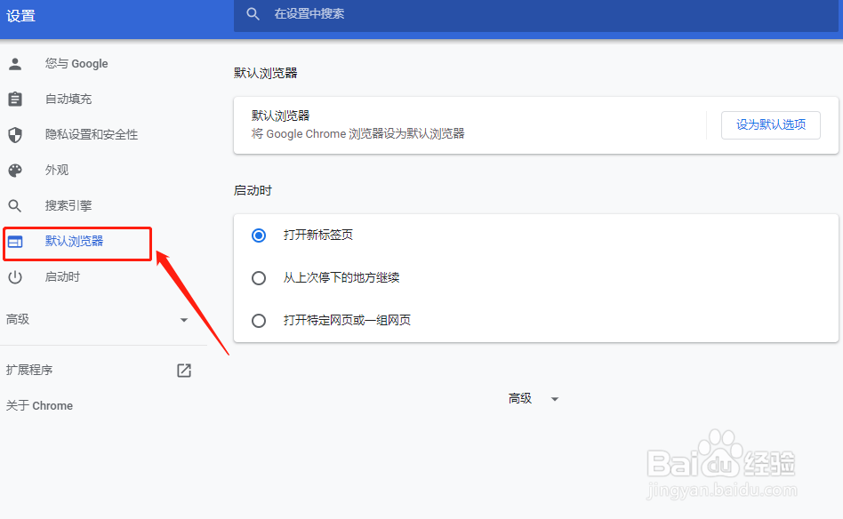This screenshot has width=843, height=519.
Task: Open 关于 Chrome
Action: click(39, 405)
